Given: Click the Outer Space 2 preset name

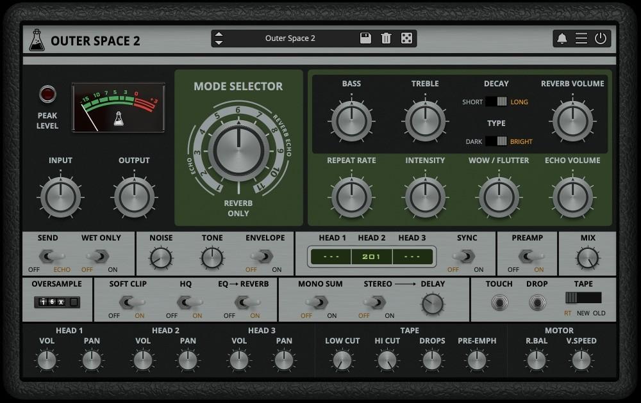Looking at the screenshot, I should pyautogui.click(x=290, y=38).
